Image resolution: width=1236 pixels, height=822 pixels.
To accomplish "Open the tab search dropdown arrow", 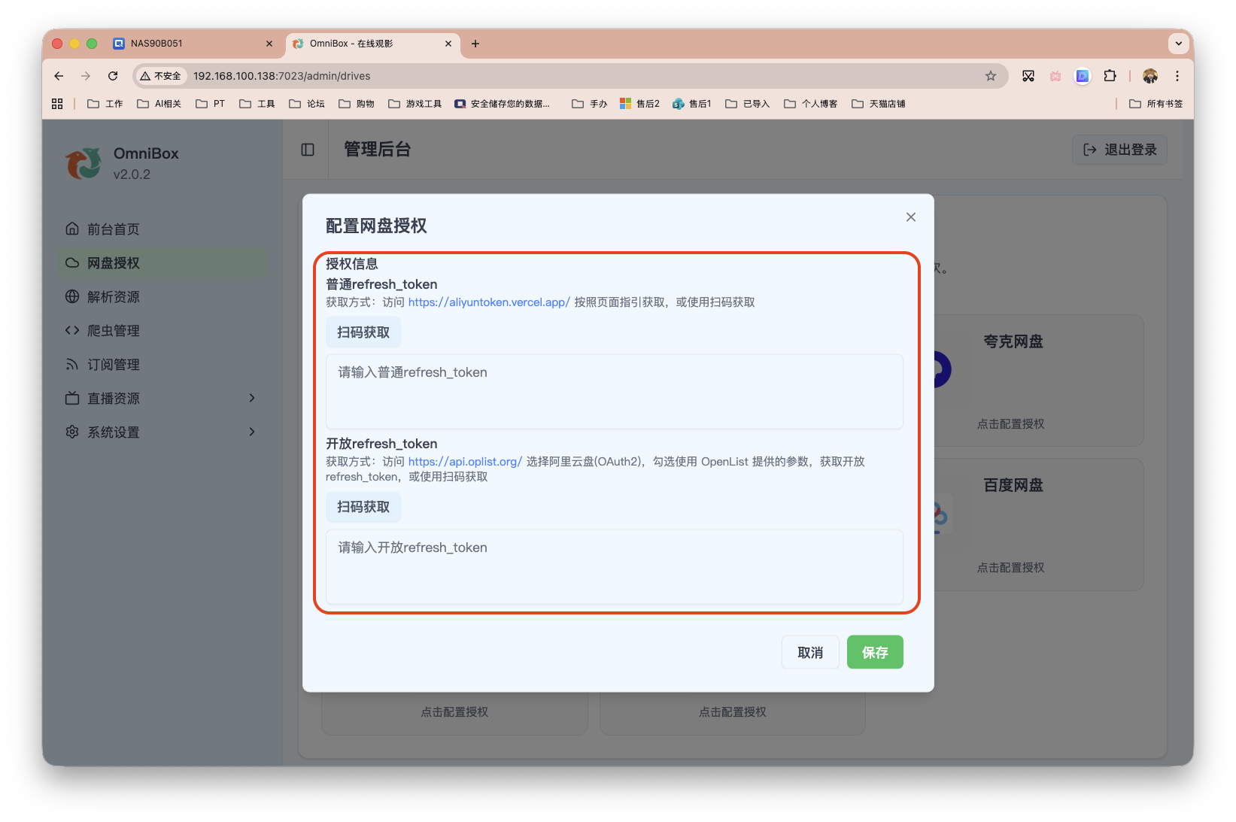I will click(x=1178, y=44).
